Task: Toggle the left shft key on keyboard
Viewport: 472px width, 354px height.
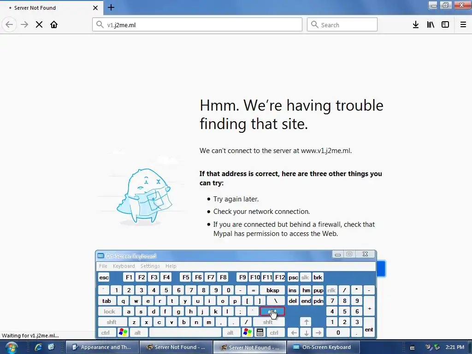Action: coord(112,322)
